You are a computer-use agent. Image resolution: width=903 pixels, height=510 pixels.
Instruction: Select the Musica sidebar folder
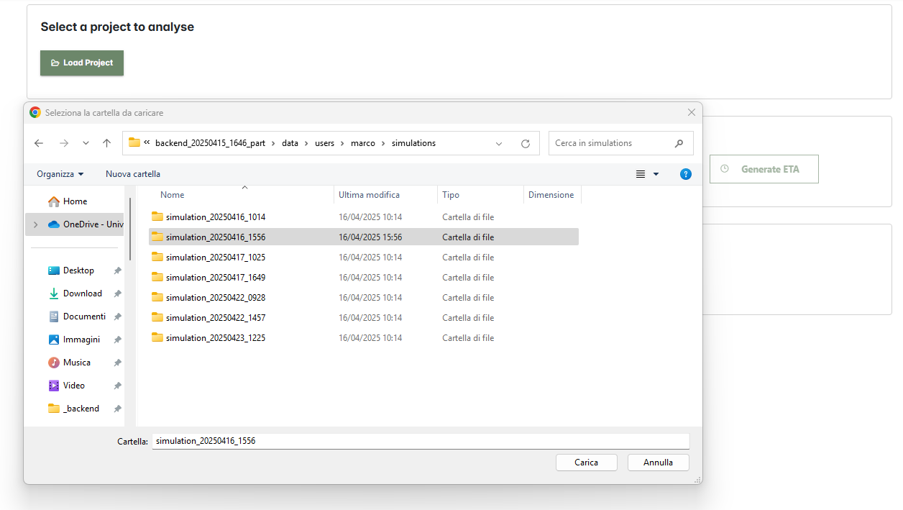pyautogui.click(x=76, y=363)
